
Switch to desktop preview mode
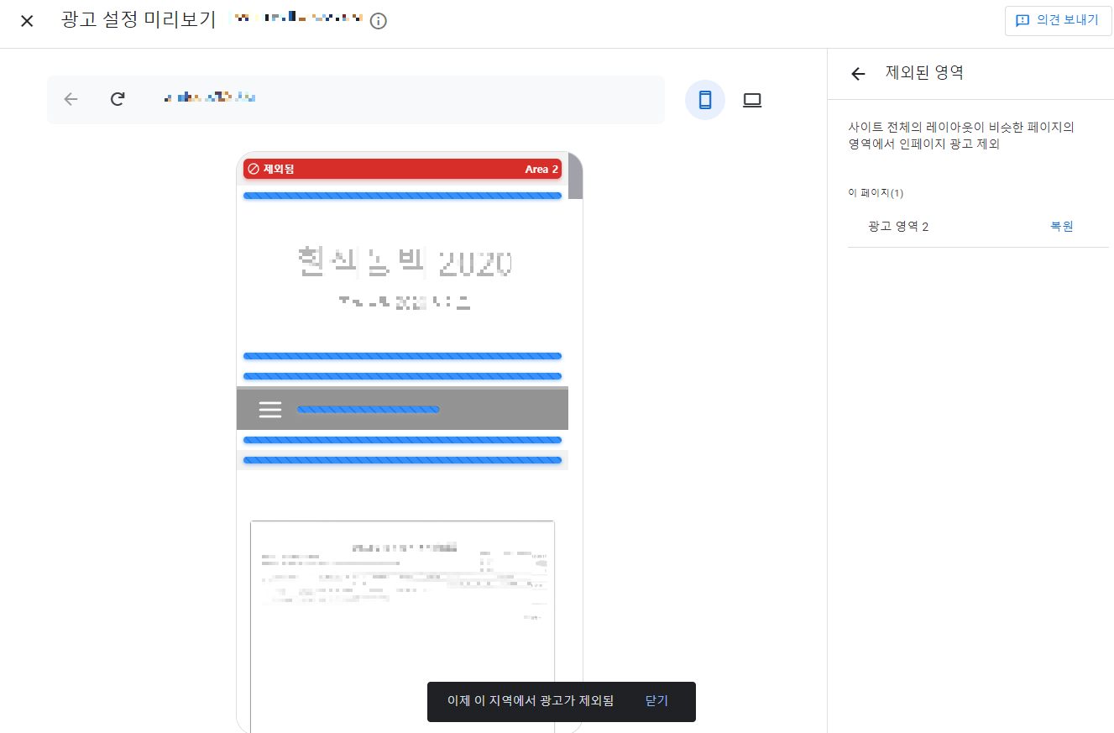click(752, 101)
